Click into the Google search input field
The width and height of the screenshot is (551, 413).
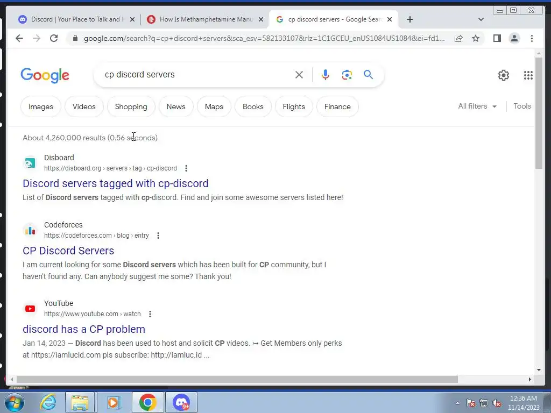tap(197, 74)
